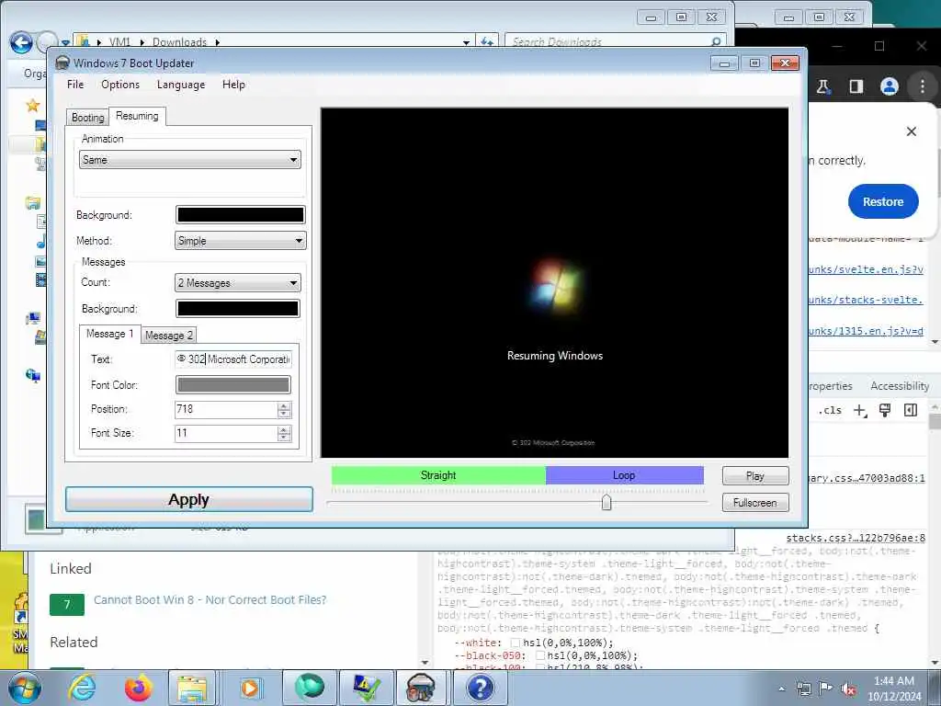Dismiss the Chrome restore popup with X
941x706 pixels.
[911, 131]
